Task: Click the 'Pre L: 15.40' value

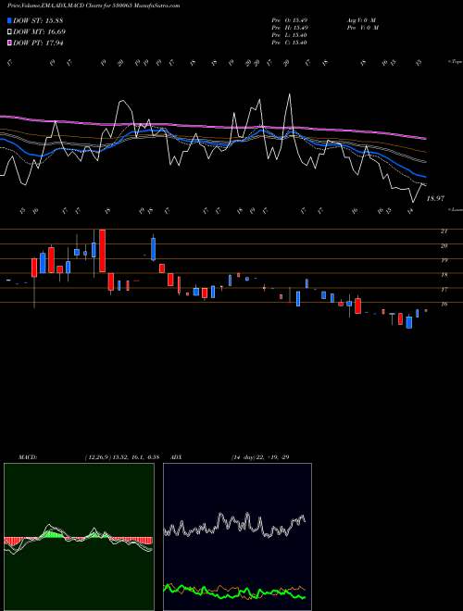Action: [290, 35]
